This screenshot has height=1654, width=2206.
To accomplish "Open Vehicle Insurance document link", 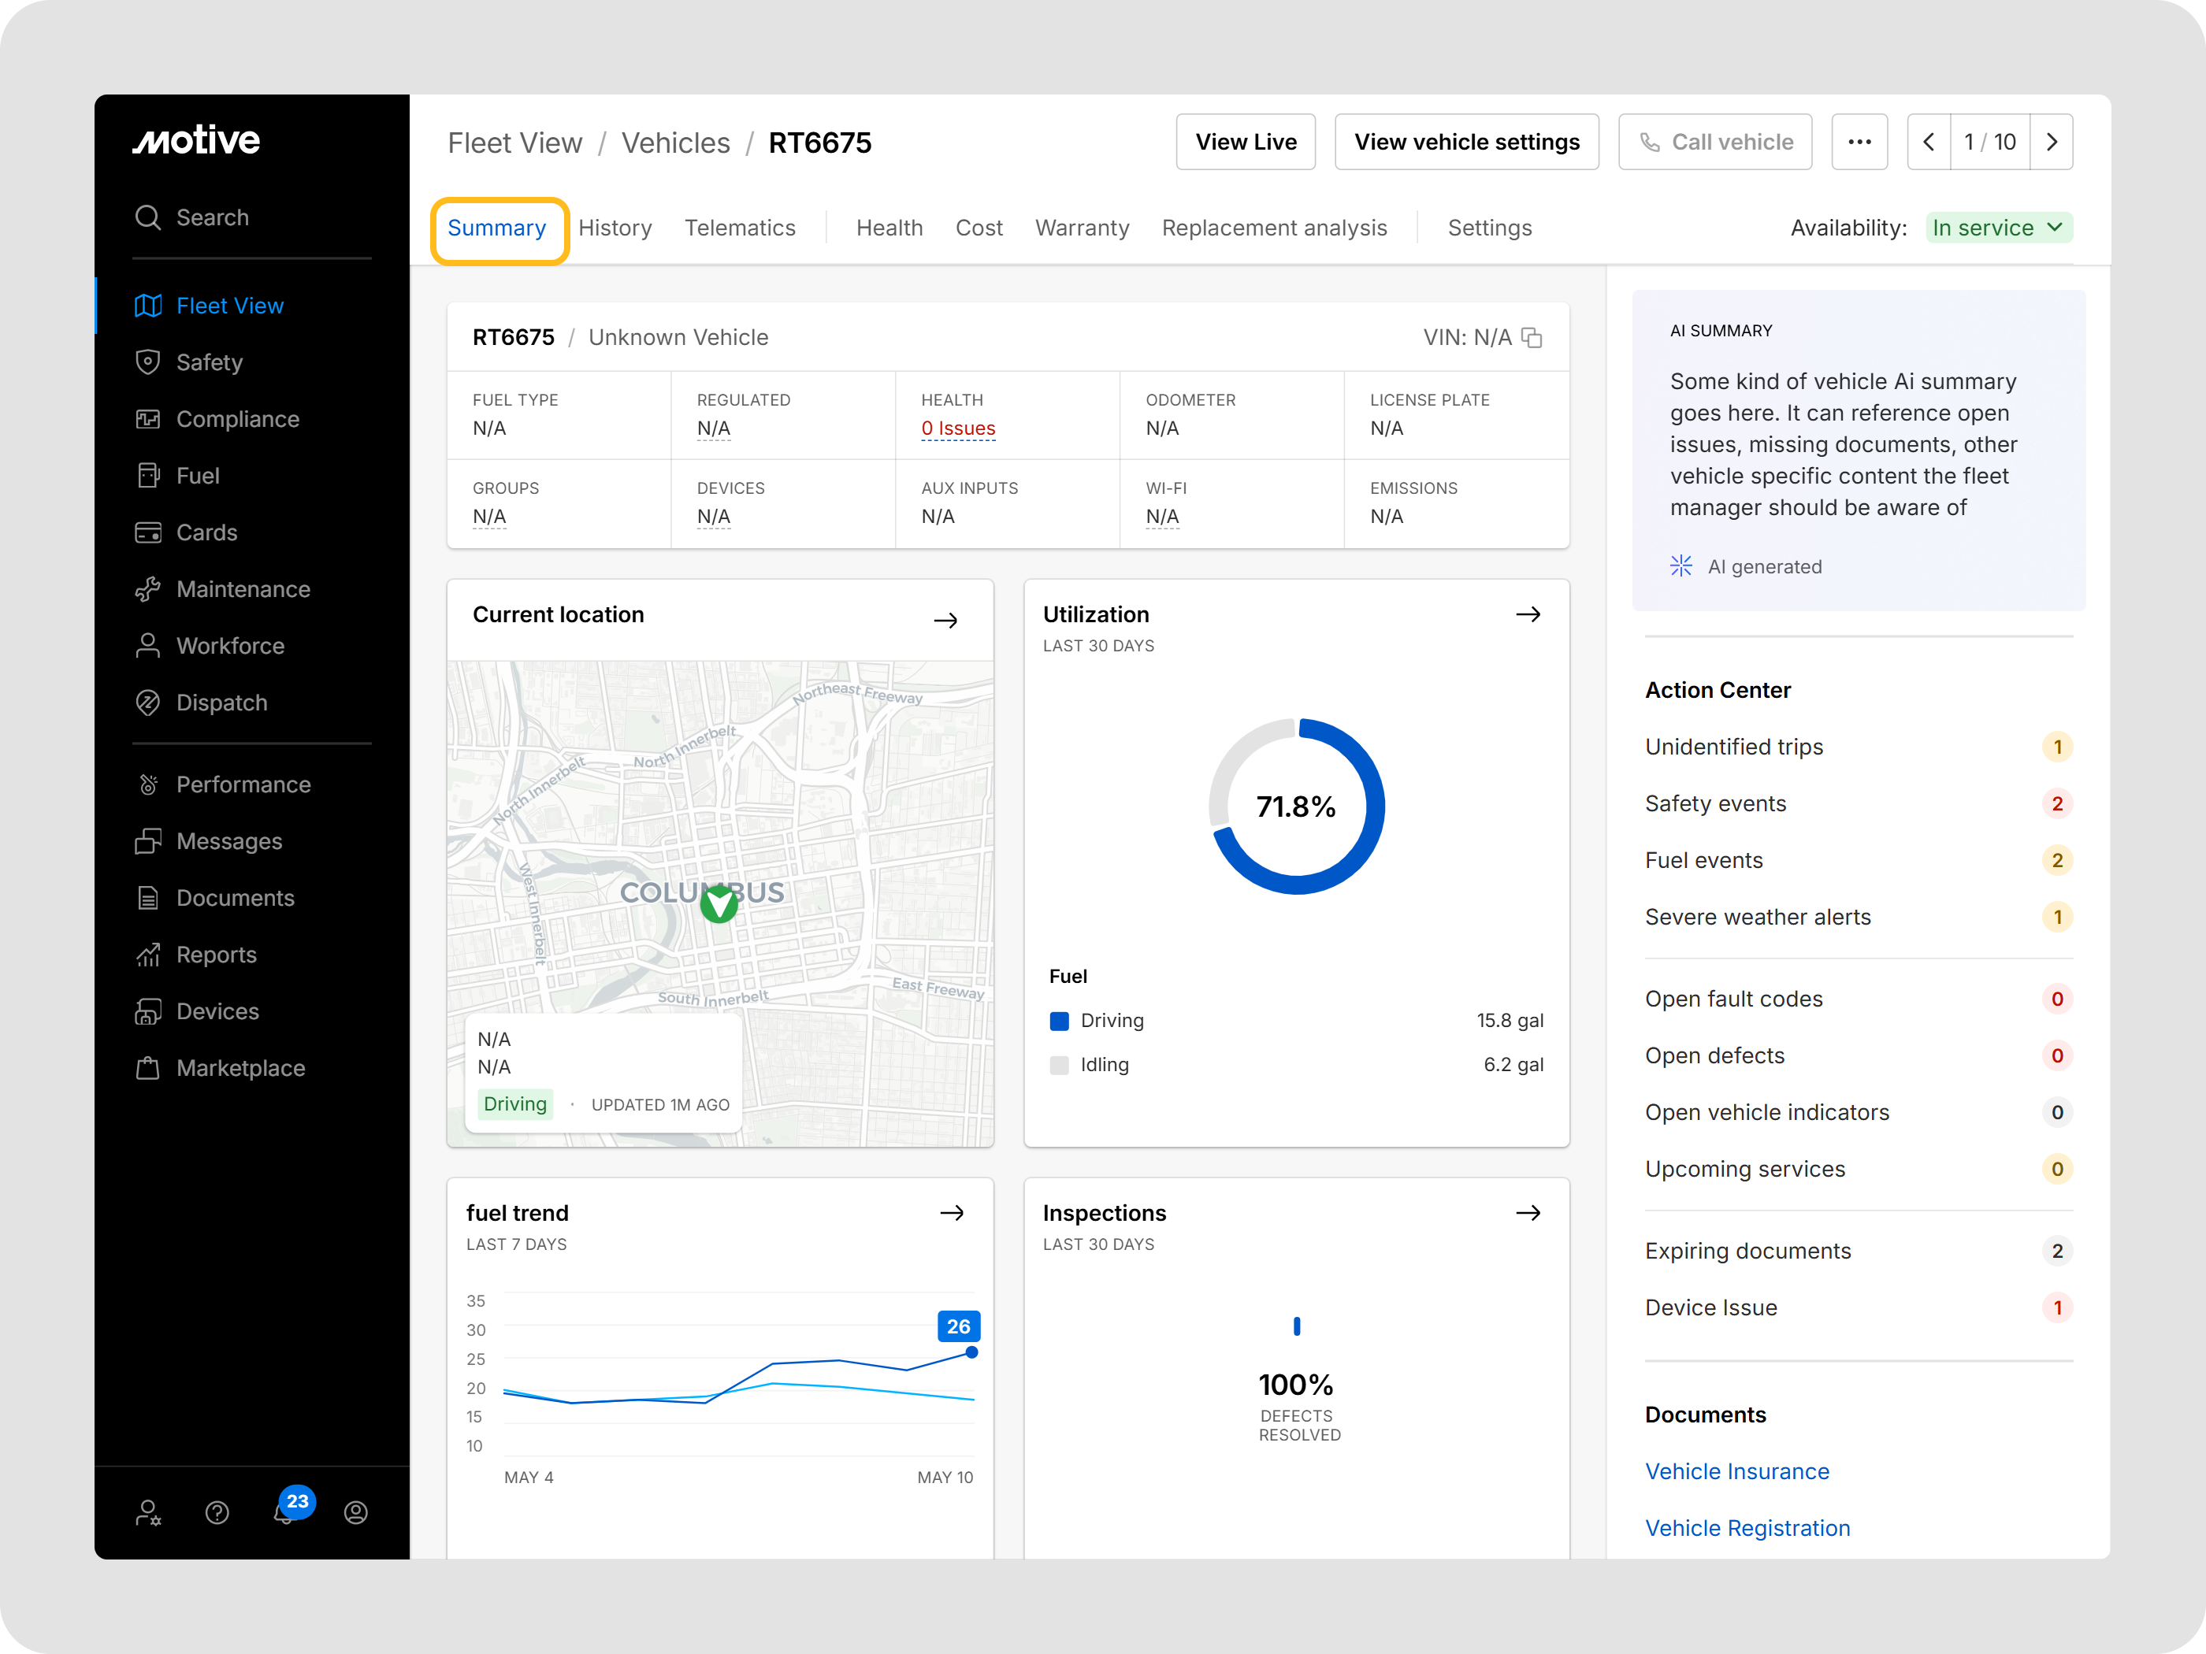I will [1737, 1471].
